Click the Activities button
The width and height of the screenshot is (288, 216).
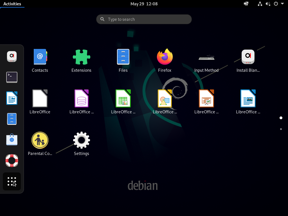pos(12,4)
